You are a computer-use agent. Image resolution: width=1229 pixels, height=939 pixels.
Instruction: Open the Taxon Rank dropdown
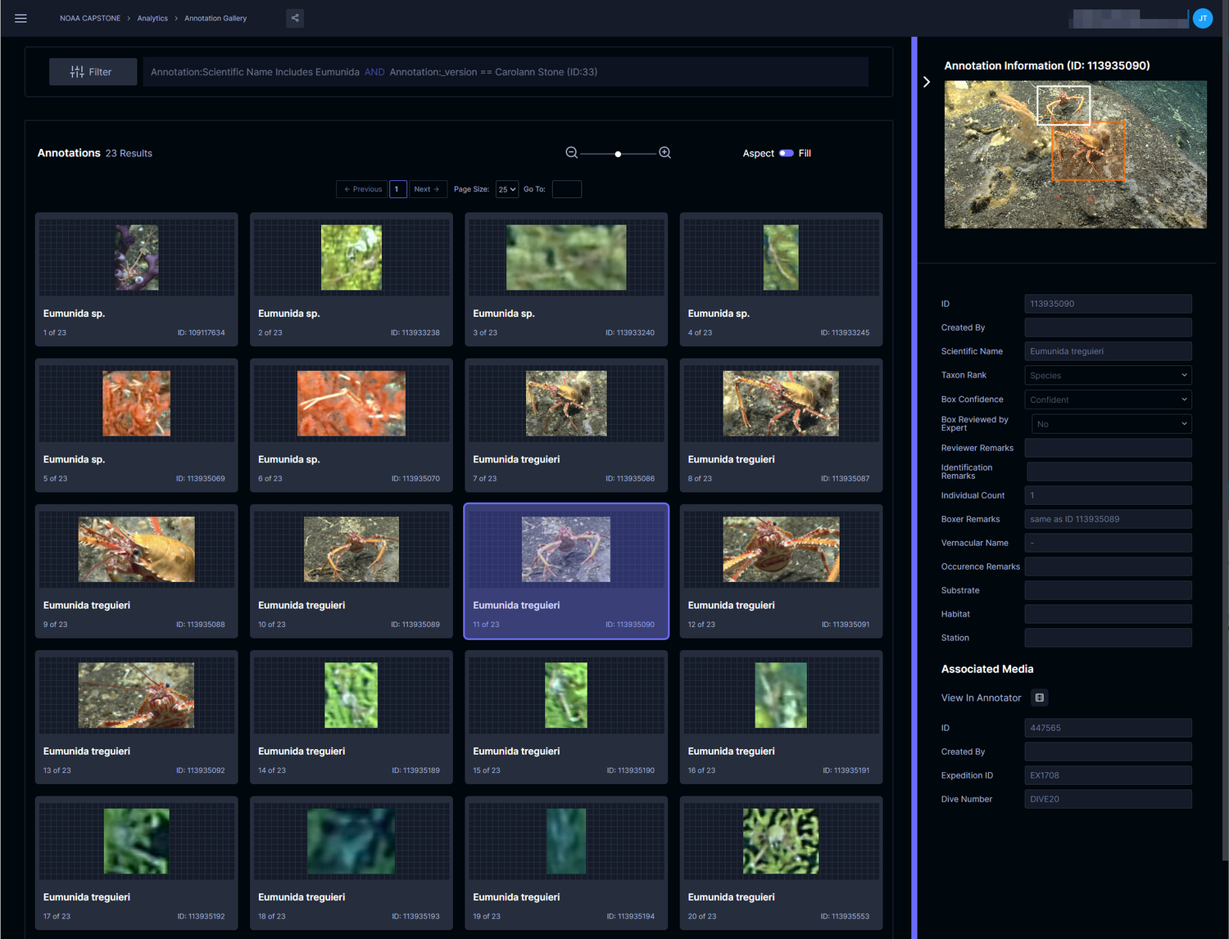[1108, 375]
